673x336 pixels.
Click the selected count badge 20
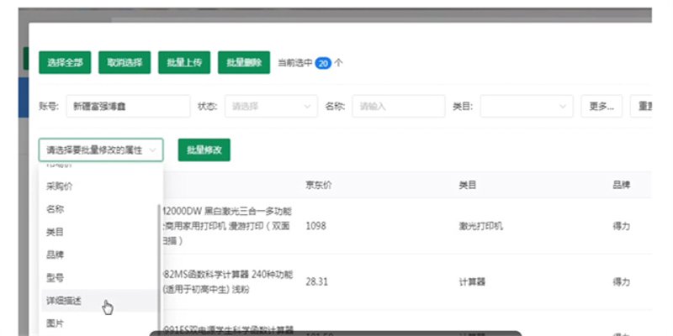pyautogui.click(x=323, y=64)
